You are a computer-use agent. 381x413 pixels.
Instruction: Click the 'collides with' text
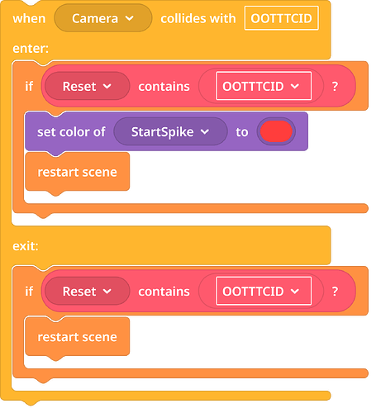pyautogui.click(x=198, y=18)
